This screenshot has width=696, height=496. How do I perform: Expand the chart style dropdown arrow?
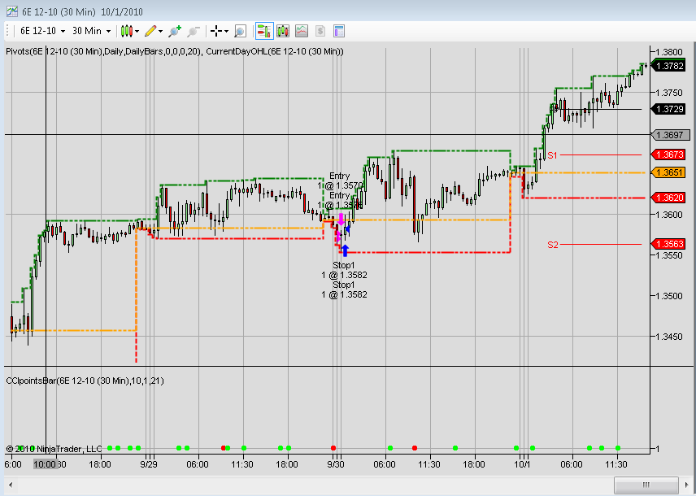click(x=137, y=32)
